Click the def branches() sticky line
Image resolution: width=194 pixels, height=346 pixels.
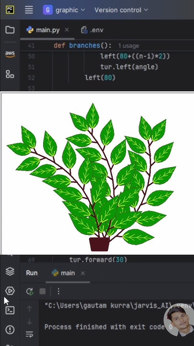[82, 46]
